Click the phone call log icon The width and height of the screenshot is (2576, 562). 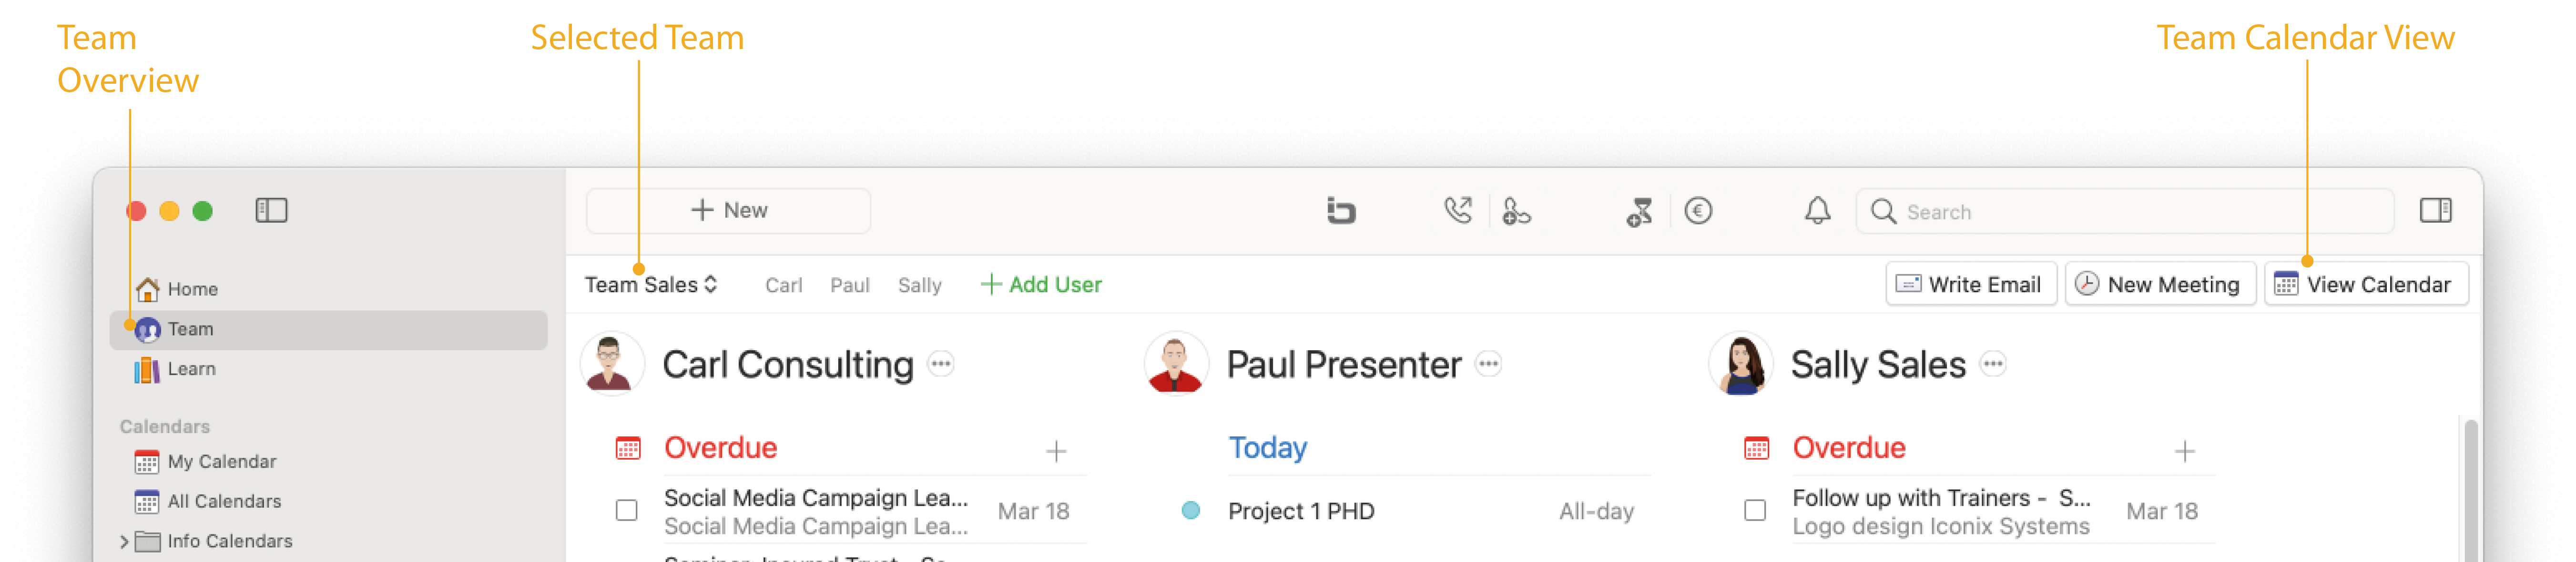[x=1458, y=211]
